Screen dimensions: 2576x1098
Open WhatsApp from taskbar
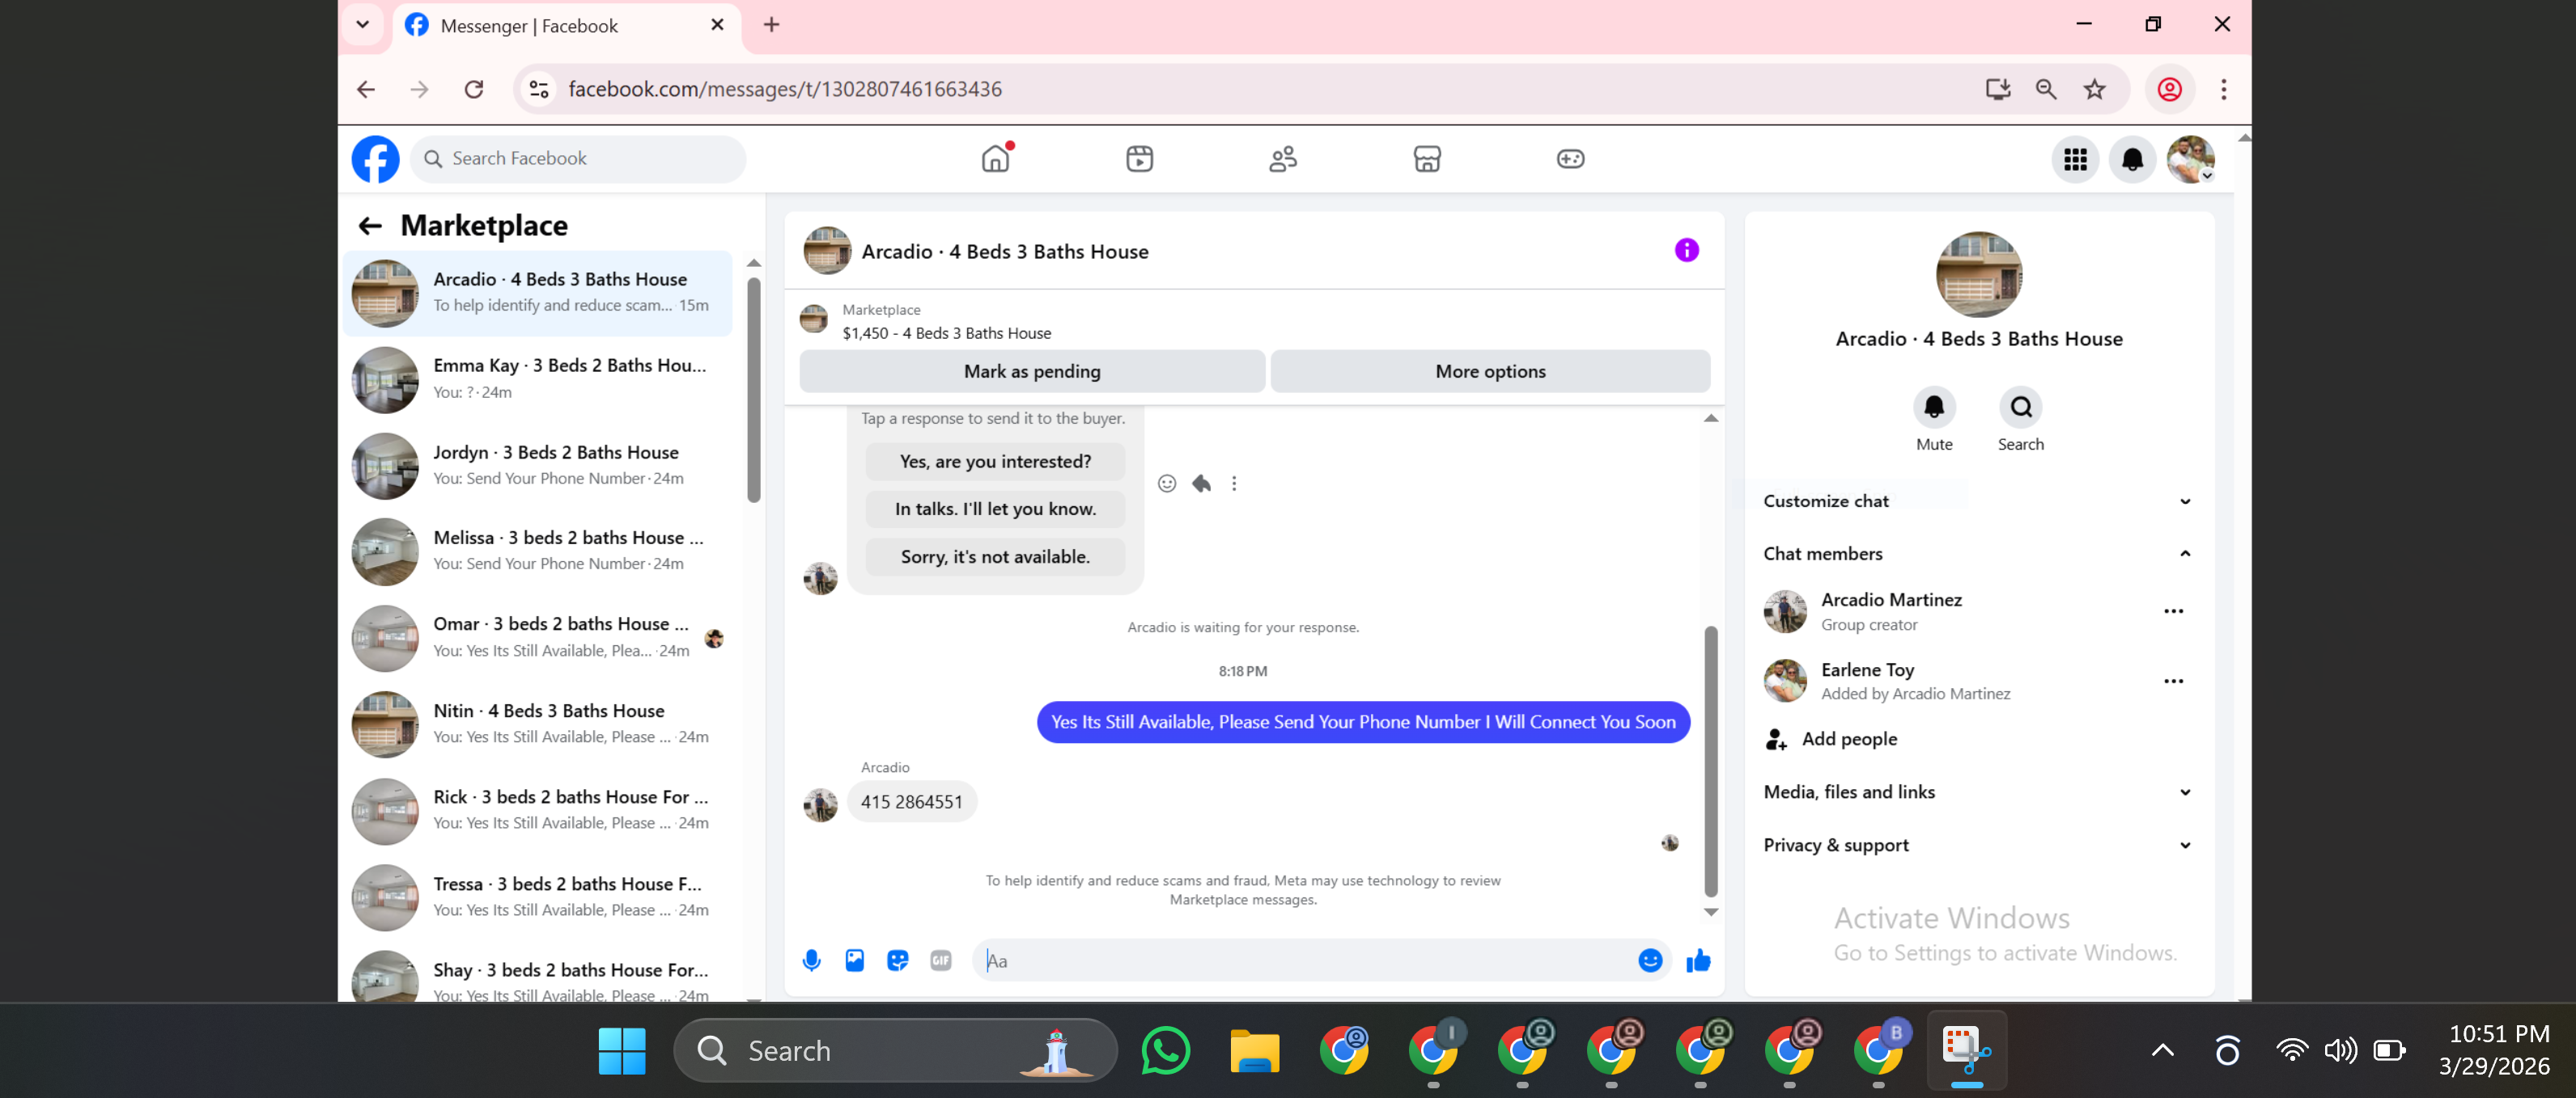tap(1165, 1050)
